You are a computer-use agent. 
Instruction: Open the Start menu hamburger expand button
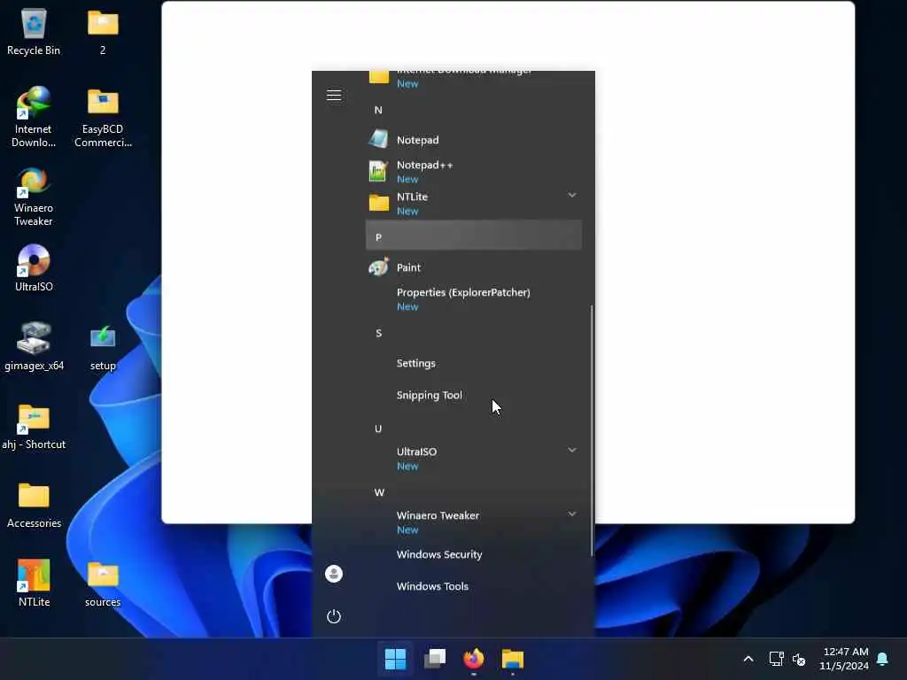(334, 96)
